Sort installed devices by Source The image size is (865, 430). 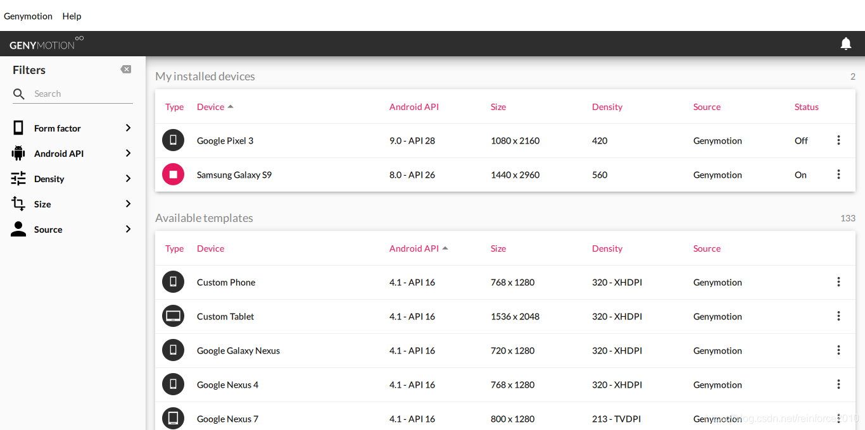click(x=707, y=107)
